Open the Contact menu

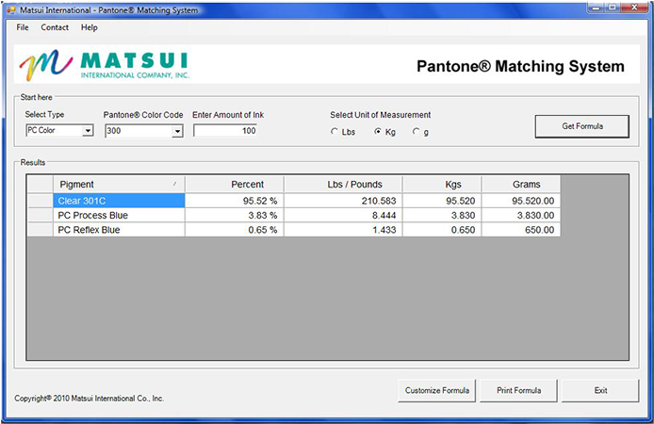(55, 27)
